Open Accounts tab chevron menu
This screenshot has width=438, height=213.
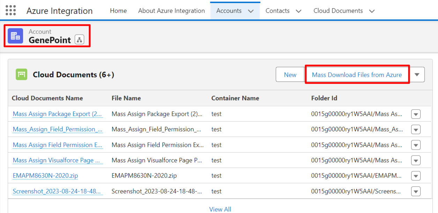pyautogui.click(x=251, y=11)
